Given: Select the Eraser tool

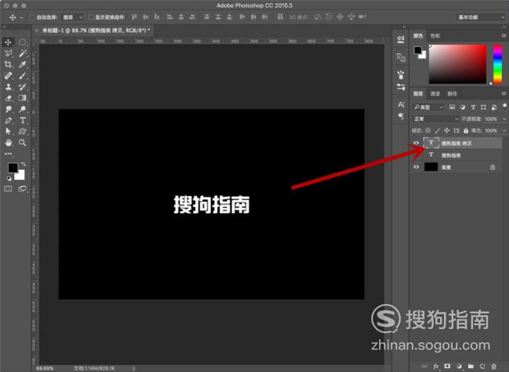Looking at the screenshot, I should 8,98.
